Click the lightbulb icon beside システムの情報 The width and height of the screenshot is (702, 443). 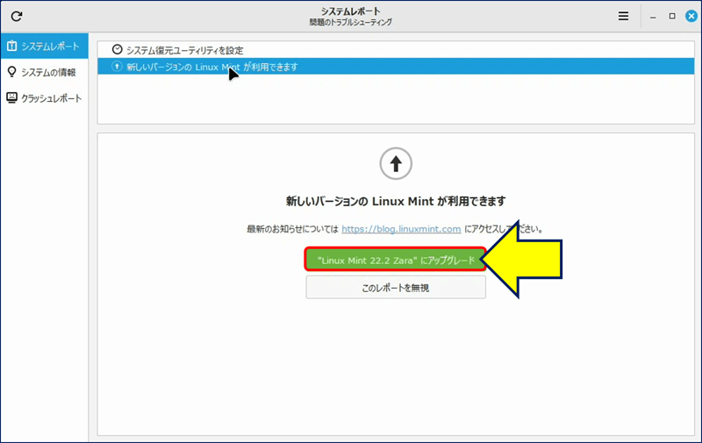(x=12, y=72)
